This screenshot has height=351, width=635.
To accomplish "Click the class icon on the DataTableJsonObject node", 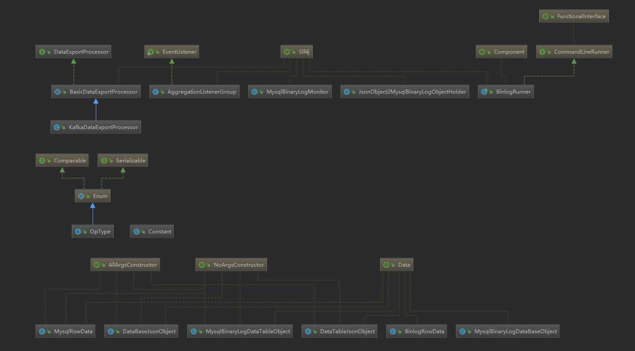I will (308, 331).
